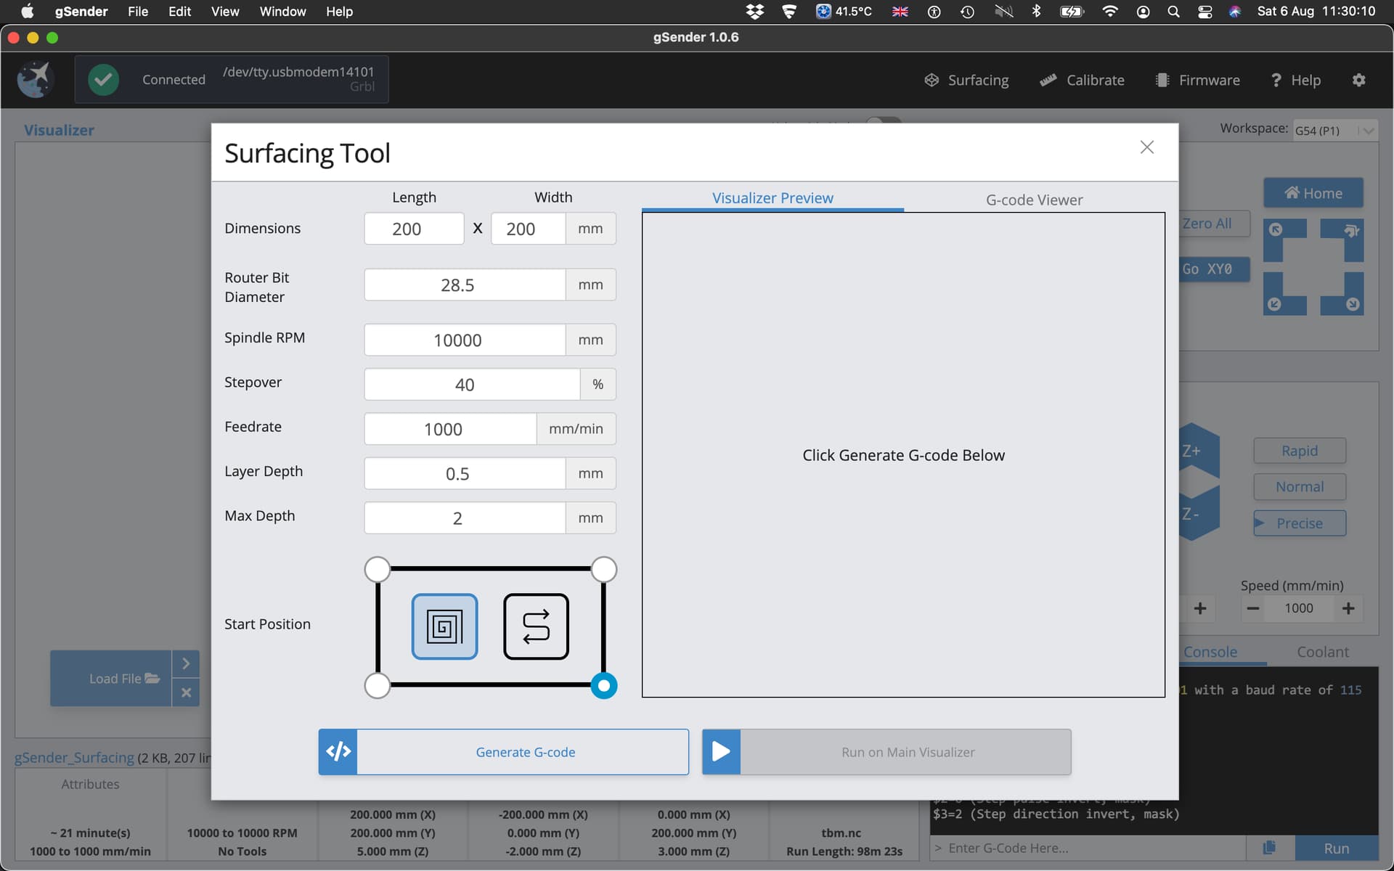This screenshot has width=1394, height=871.
Task: Go to top-right corner jog icon
Action: (x=1342, y=240)
